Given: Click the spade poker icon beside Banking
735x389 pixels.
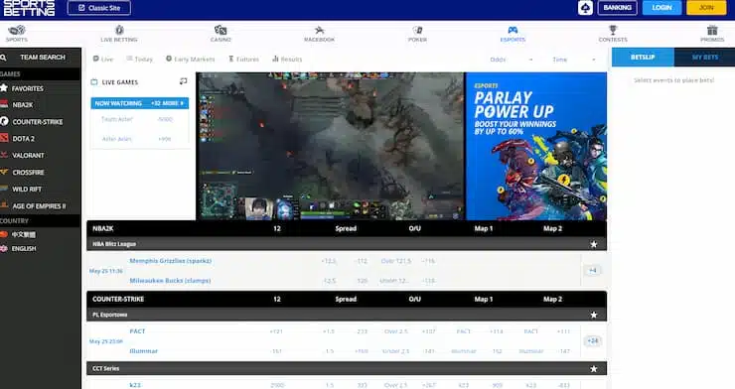Looking at the screenshot, I should [x=585, y=8].
